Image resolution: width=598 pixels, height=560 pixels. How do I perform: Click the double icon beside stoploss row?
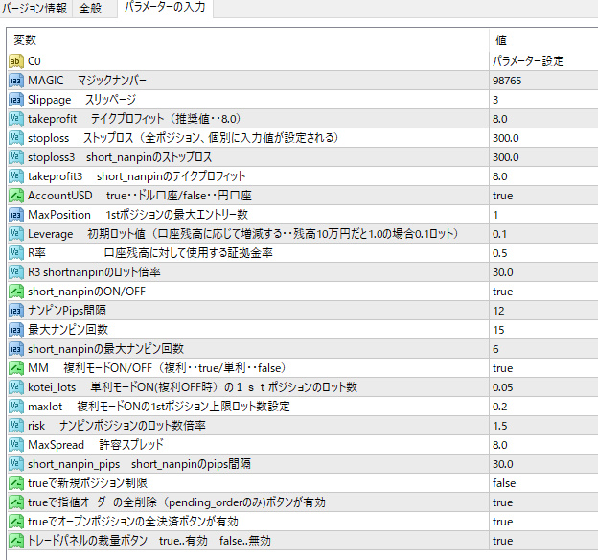16,138
